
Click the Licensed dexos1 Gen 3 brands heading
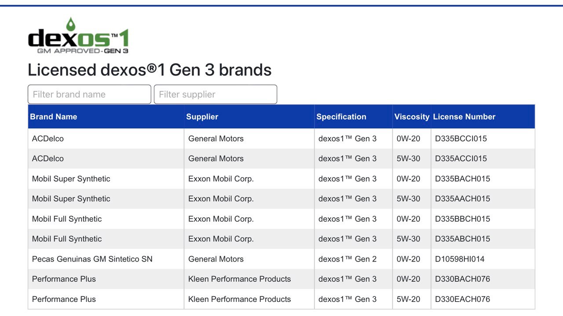pyautogui.click(x=150, y=70)
